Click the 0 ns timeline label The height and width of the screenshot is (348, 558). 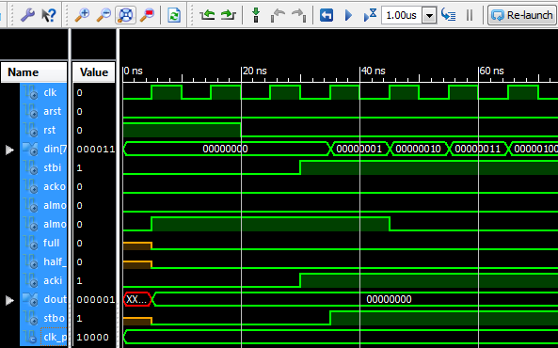click(133, 71)
